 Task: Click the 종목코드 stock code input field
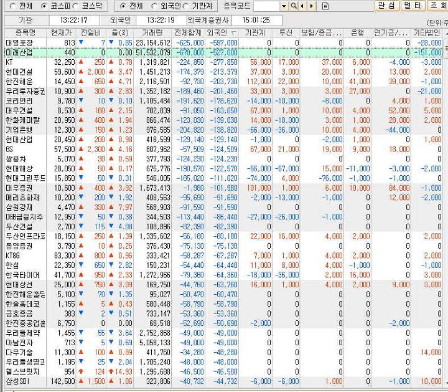tap(266, 6)
